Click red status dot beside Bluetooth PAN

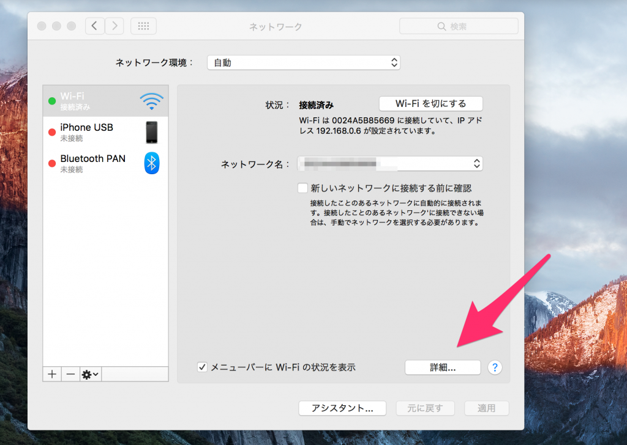pos(52,163)
